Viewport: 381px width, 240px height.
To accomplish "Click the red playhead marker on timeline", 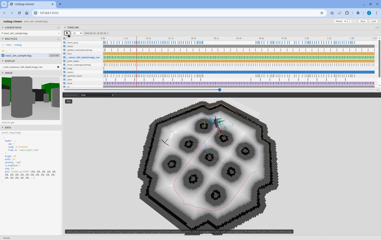I will point(137,62).
